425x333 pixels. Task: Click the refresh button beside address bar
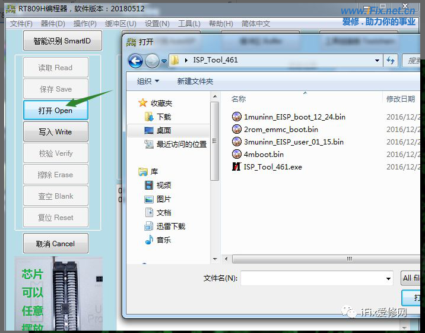(391, 61)
